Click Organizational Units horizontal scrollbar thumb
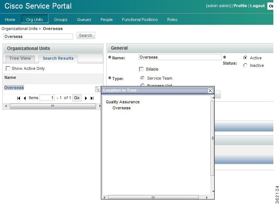The height and width of the screenshot is (204, 279). 53,106
